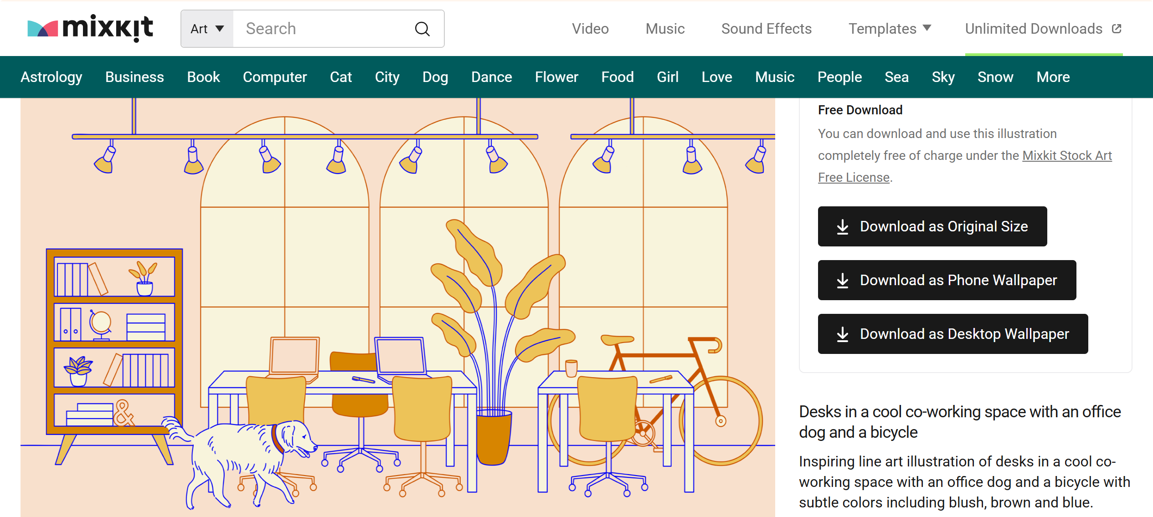Click download arrow icon on Original Size button

(843, 227)
